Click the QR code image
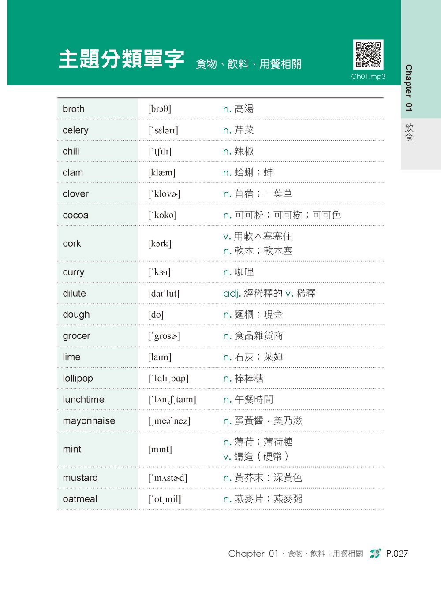Screen dimensions: 441x591 [x=368, y=55]
